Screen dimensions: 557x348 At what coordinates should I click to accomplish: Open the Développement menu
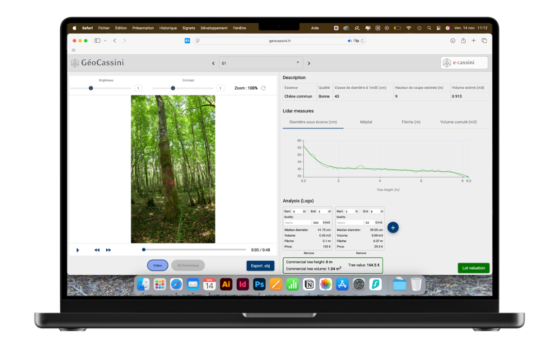point(214,28)
